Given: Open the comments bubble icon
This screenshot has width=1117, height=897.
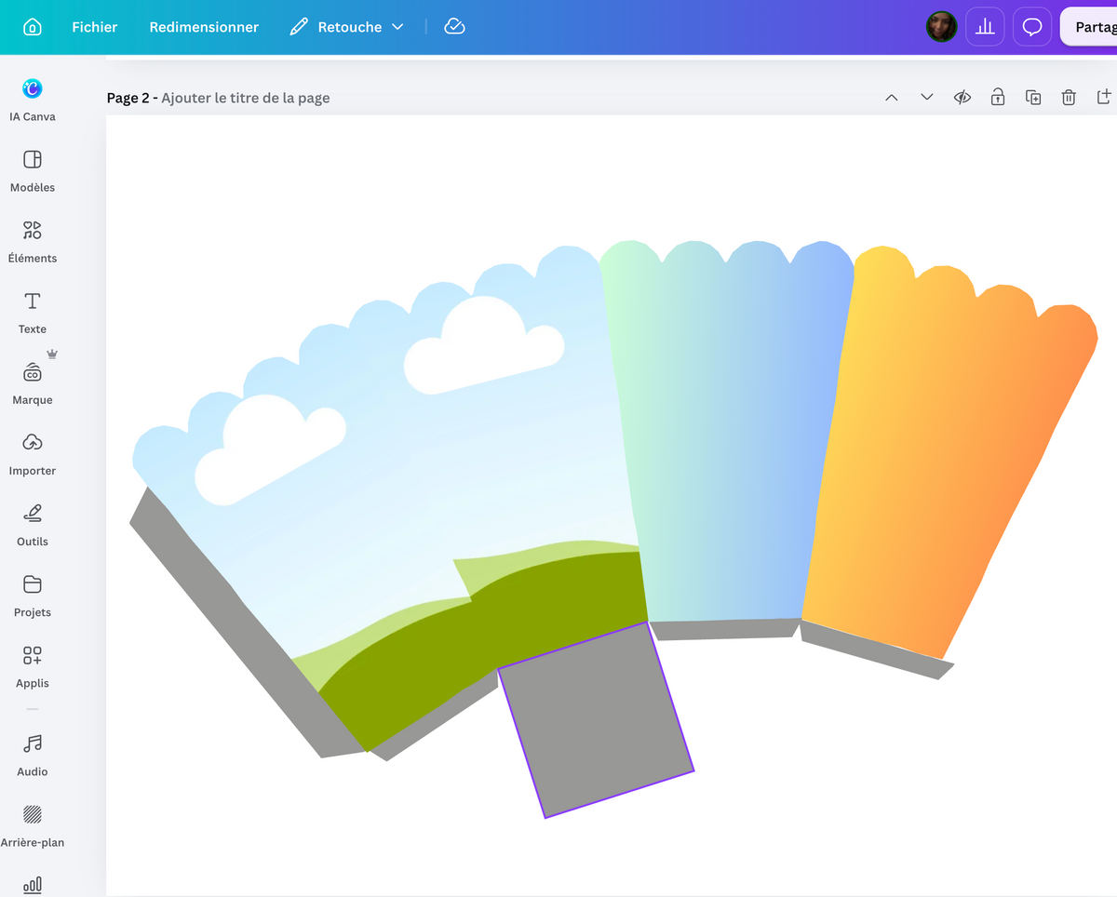Looking at the screenshot, I should click(x=1032, y=27).
